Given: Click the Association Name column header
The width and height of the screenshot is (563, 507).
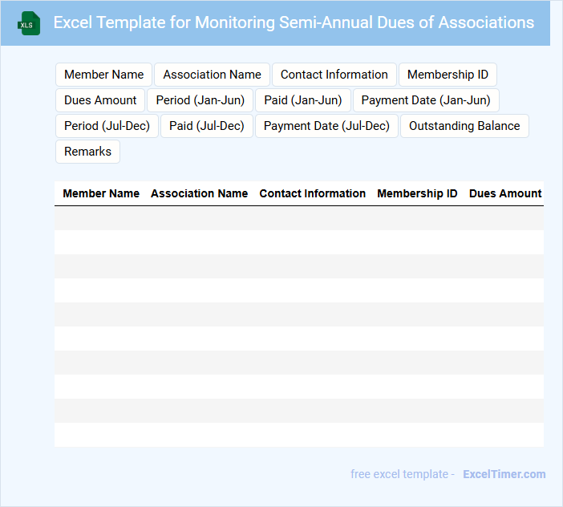Looking at the screenshot, I should pos(199,193).
